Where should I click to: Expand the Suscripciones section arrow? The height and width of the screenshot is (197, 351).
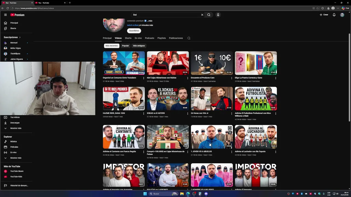pyautogui.click(x=20, y=37)
